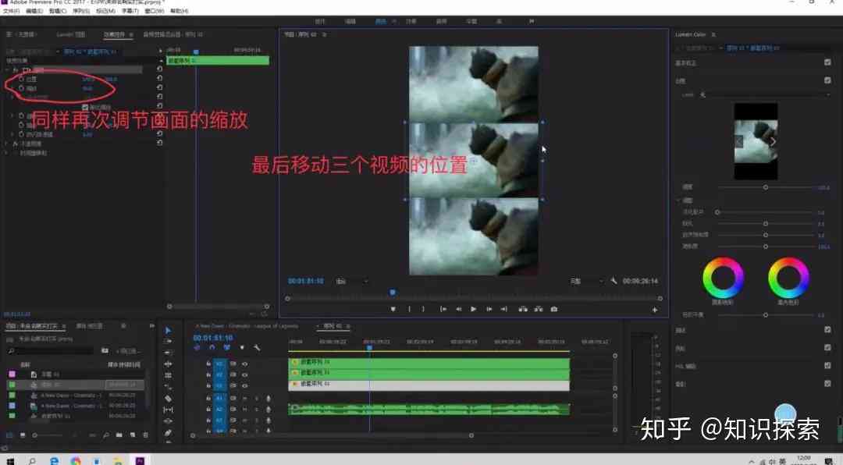Toggle Scale animation stopwatch

point(22,87)
